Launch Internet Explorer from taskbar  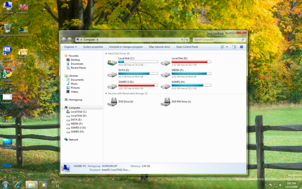coord(17,185)
